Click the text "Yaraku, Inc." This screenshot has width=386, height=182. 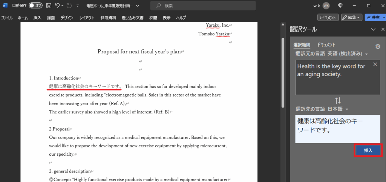218,25
